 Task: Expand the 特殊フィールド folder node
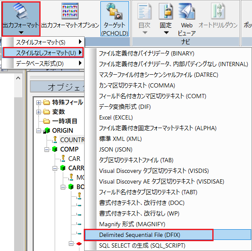[38, 102]
